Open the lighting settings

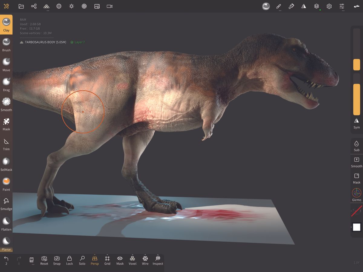coord(71,6)
